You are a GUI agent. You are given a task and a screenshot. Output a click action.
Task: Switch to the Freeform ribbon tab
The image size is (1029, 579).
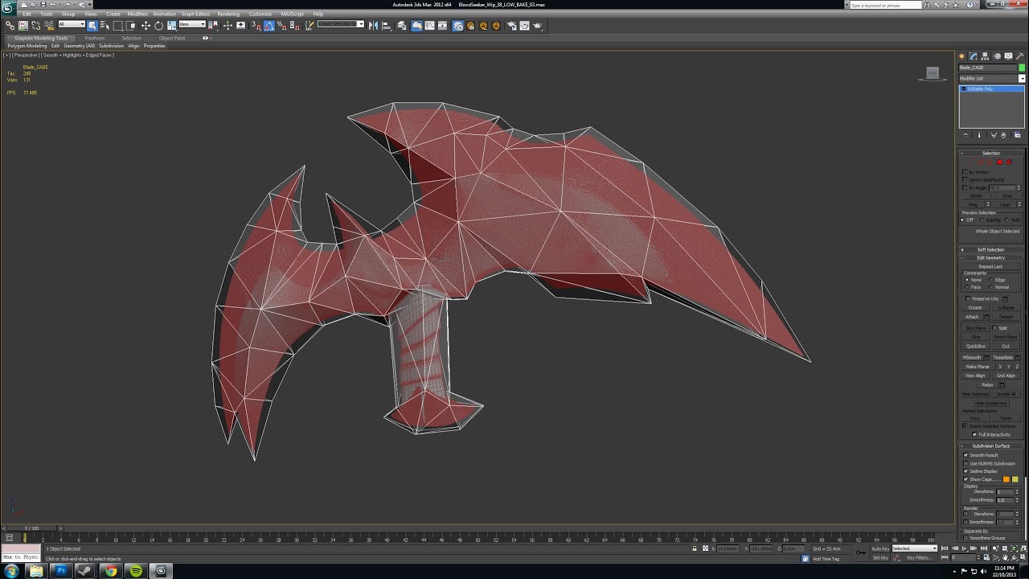coord(95,38)
